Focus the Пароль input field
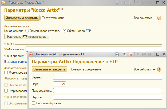The width and height of the screenshot is (167, 109). (108, 97)
